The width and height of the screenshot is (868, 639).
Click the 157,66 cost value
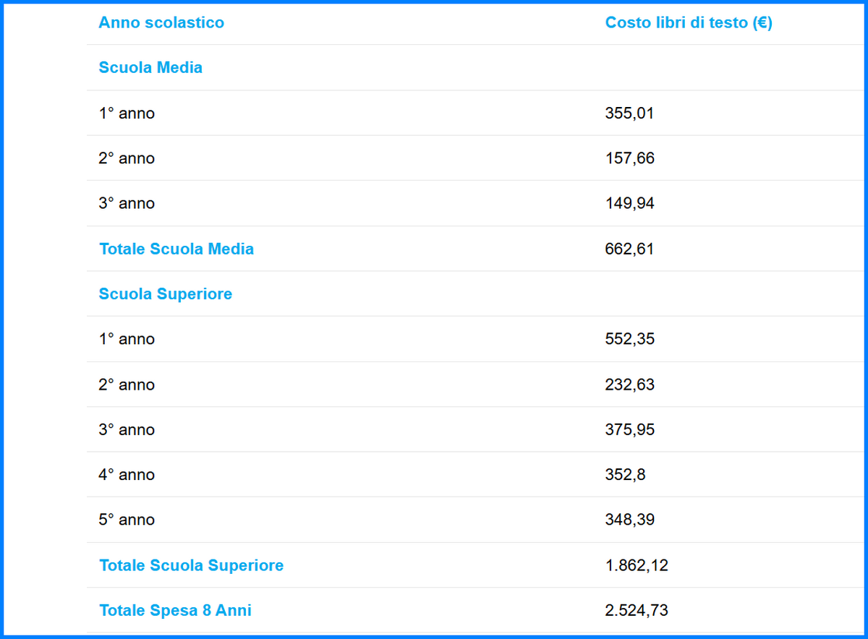[x=629, y=158]
